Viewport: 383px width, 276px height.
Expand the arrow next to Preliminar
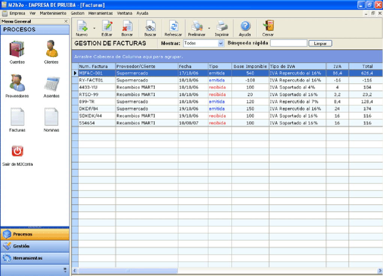pyautogui.click(x=209, y=28)
